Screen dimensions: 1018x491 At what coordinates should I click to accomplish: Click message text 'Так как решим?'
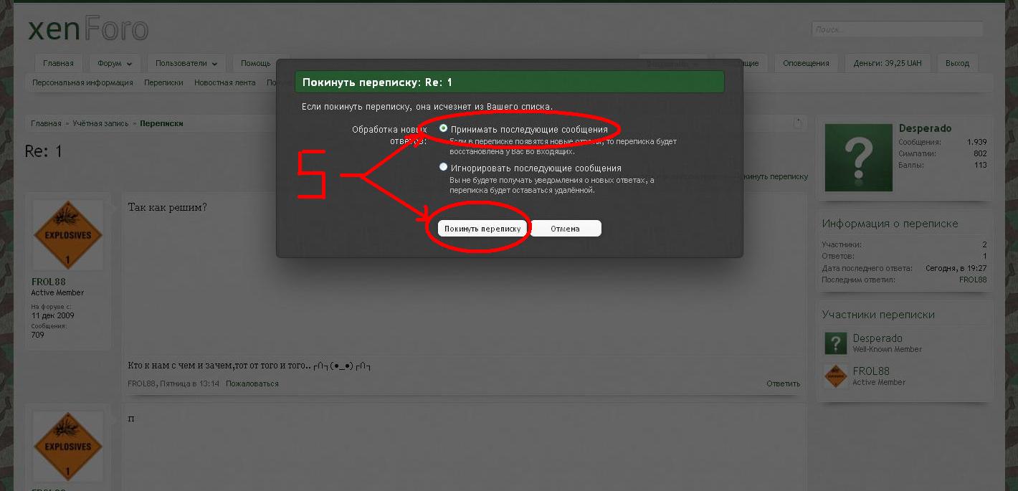coord(167,207)
